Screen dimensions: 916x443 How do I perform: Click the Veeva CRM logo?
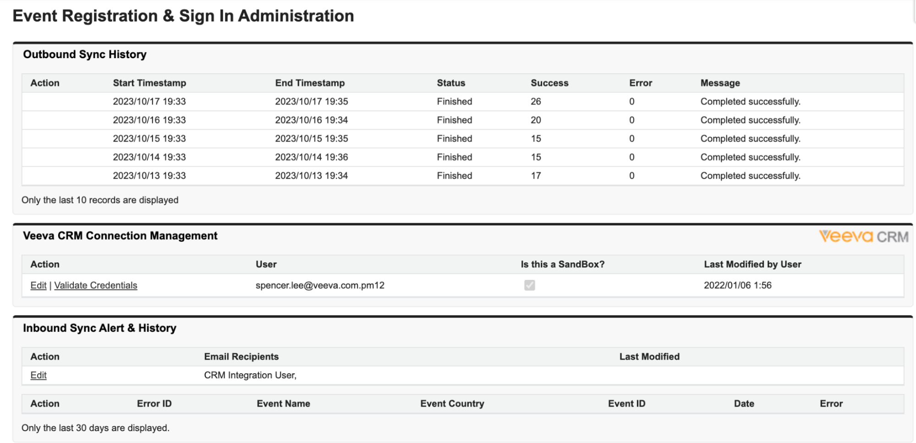point(863,236)
